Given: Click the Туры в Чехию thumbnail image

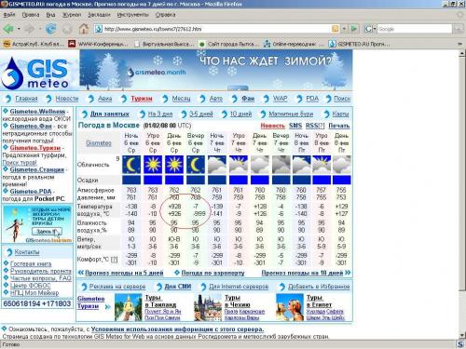Looking at the screenshot, I should click(208, 307).
